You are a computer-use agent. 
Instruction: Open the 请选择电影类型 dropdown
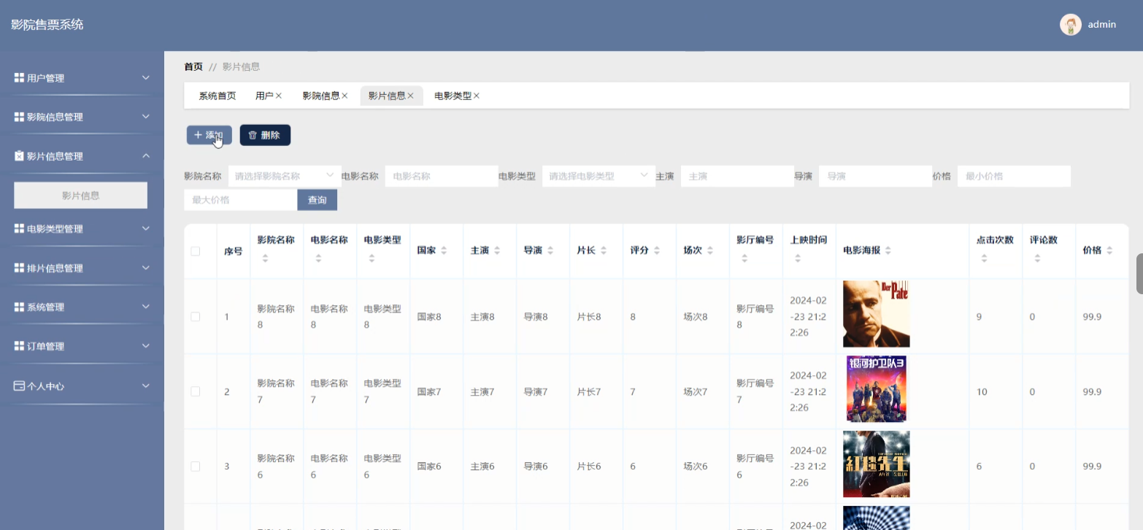[599, 175]
